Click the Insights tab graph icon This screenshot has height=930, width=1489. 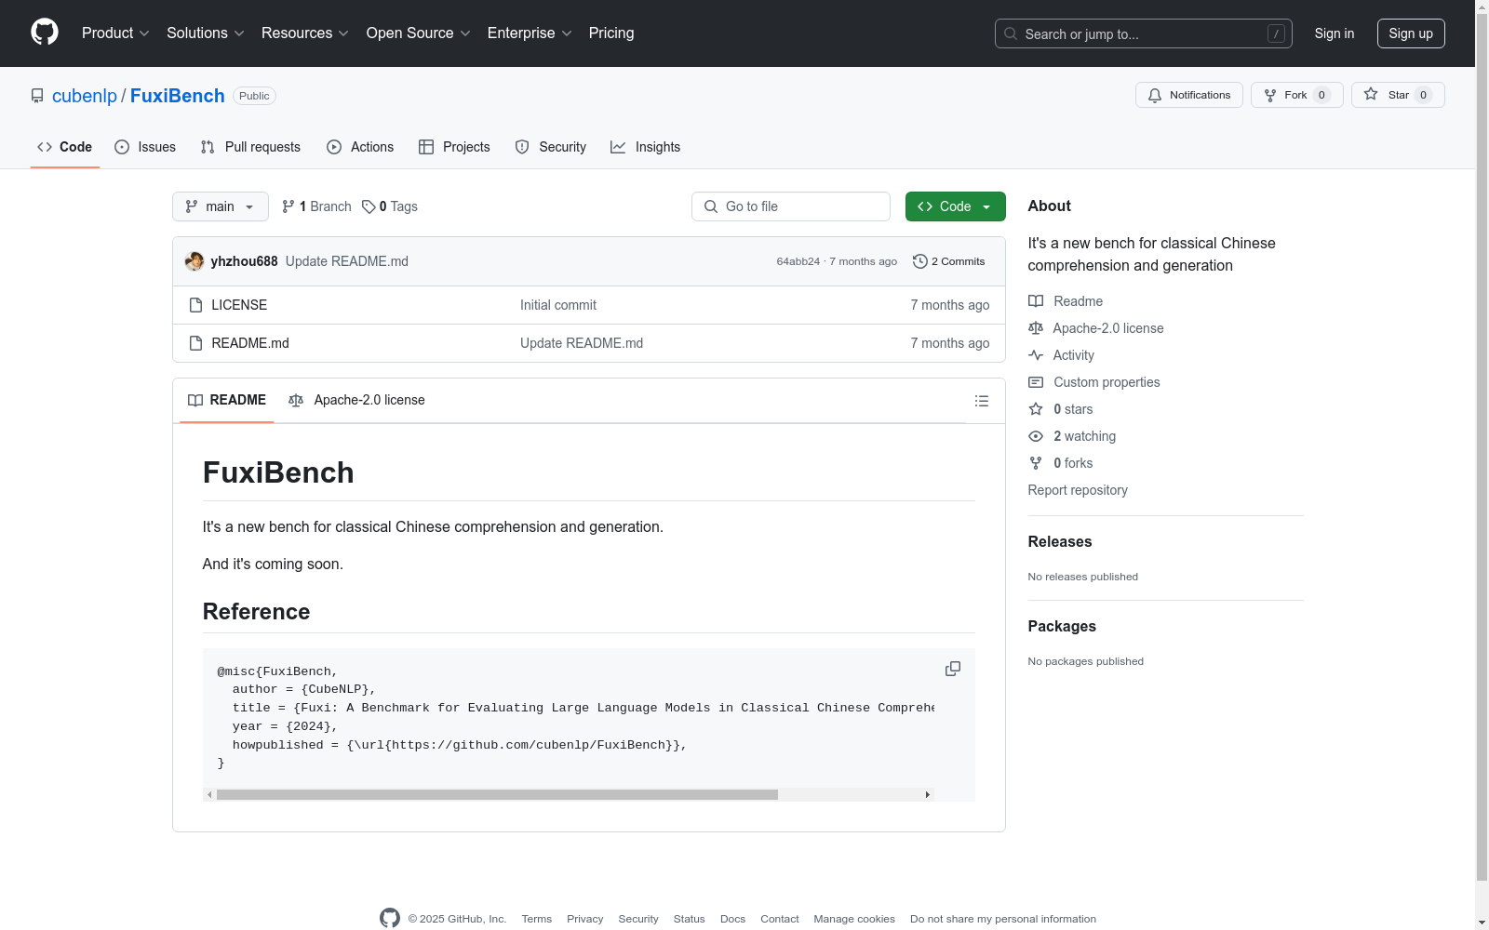click(x=618, y=147)
